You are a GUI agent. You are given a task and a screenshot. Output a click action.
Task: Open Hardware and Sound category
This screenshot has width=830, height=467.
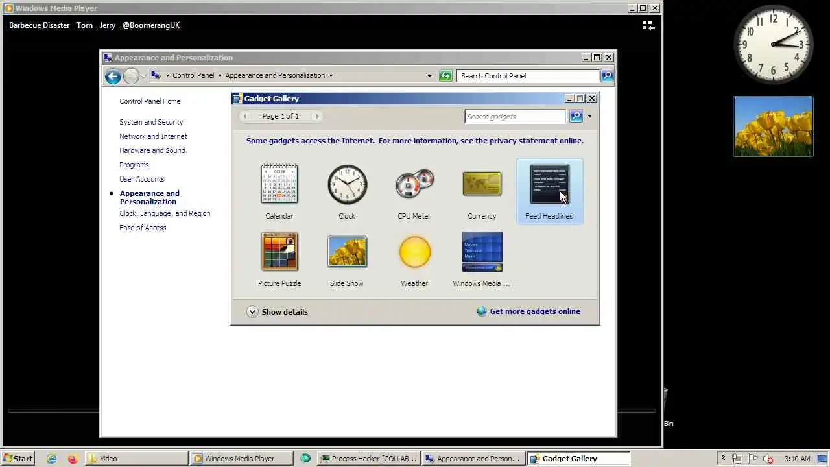(152, 150)
